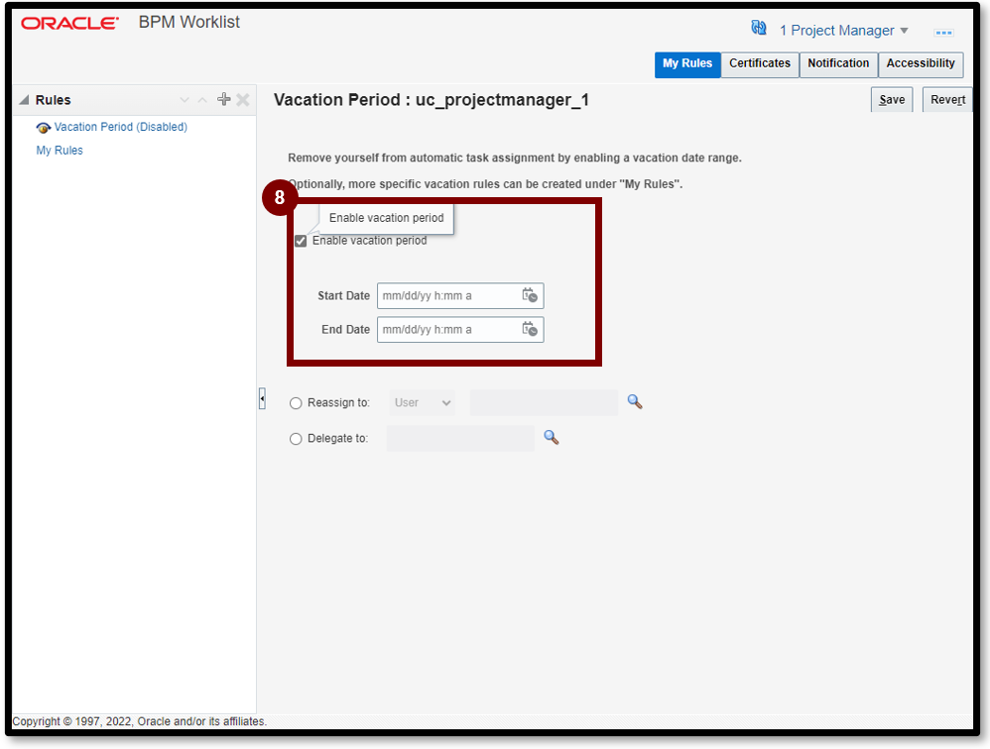Screen dimensions: 990x749
Task: Collapse the left pane splitter arrow
Action: click(x=262, y=398)
